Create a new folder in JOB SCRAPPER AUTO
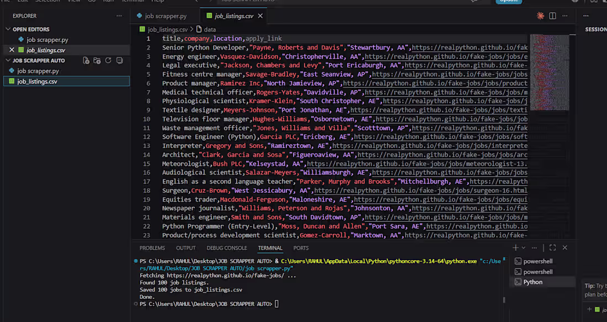 pos(97,60)
